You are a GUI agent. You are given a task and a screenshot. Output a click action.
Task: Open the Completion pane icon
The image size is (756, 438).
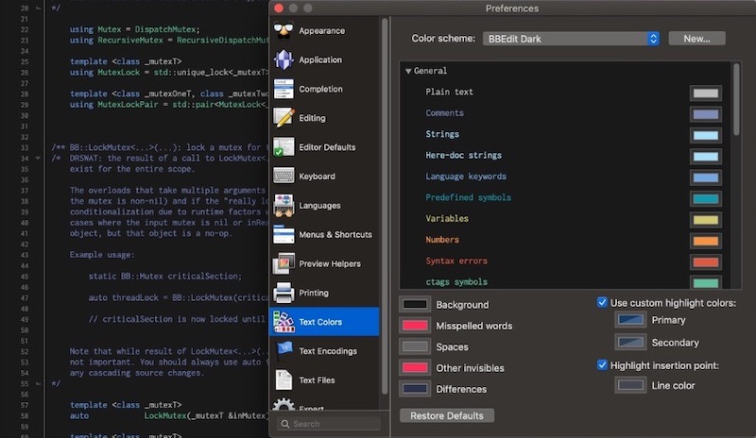click(283, 89)
